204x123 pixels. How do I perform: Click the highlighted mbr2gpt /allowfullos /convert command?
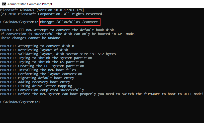tap(70, 22)
